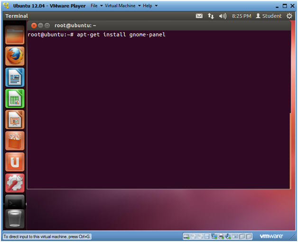Open the messaging envelope indicator

pyautogui.click(x=199, y=16)
